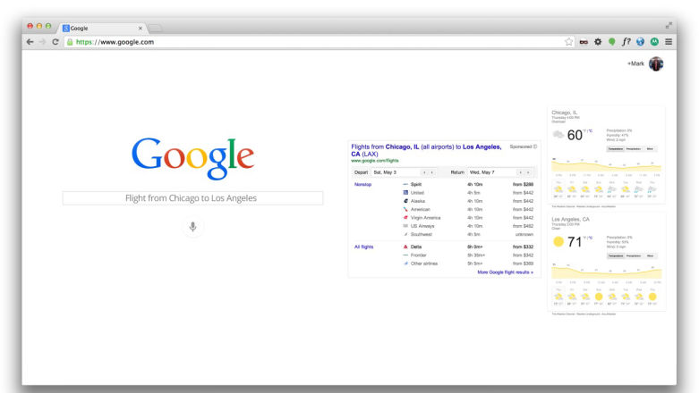The image size is (699, 393).
Task: Click the United airline logo icon
Action: 405,193
